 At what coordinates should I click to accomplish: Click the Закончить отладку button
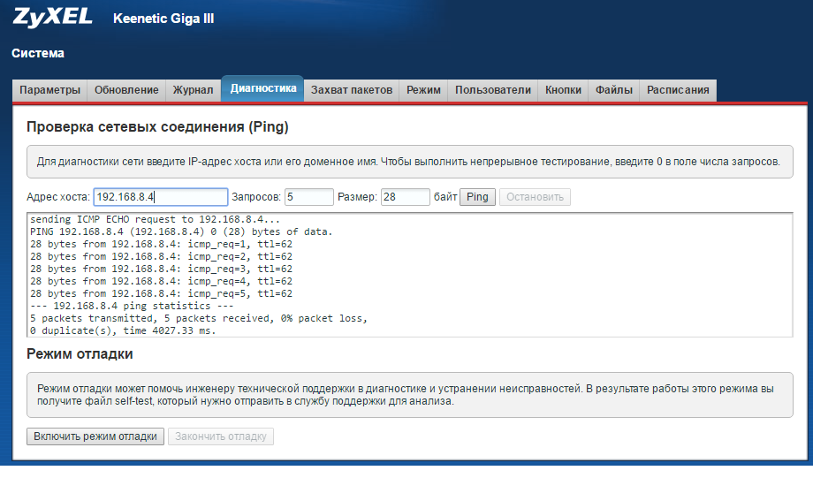point(222,436)
